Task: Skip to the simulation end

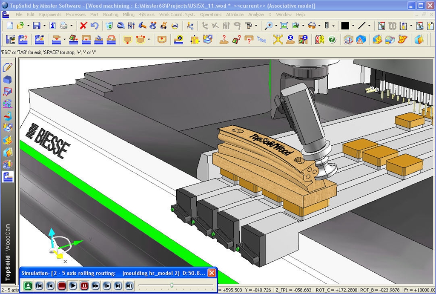Action: [129, 285]
